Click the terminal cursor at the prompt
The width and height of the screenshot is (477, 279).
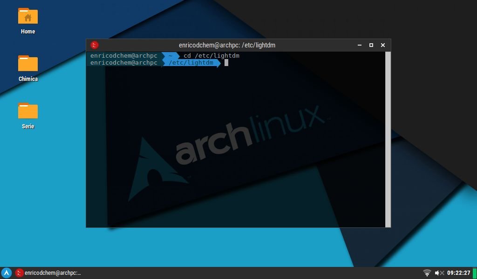click(x=226, y=63)
